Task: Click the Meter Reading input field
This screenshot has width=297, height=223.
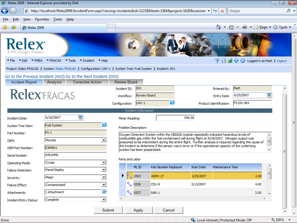Action: [x=175, y=118]
